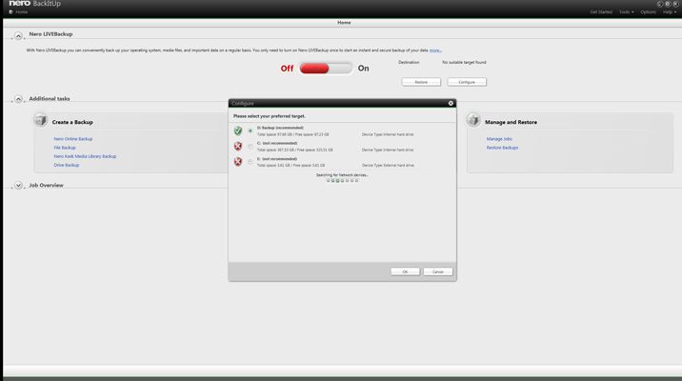Click the Home tab title bar
This screenshot has width=682, height=381.
point(344,23)
